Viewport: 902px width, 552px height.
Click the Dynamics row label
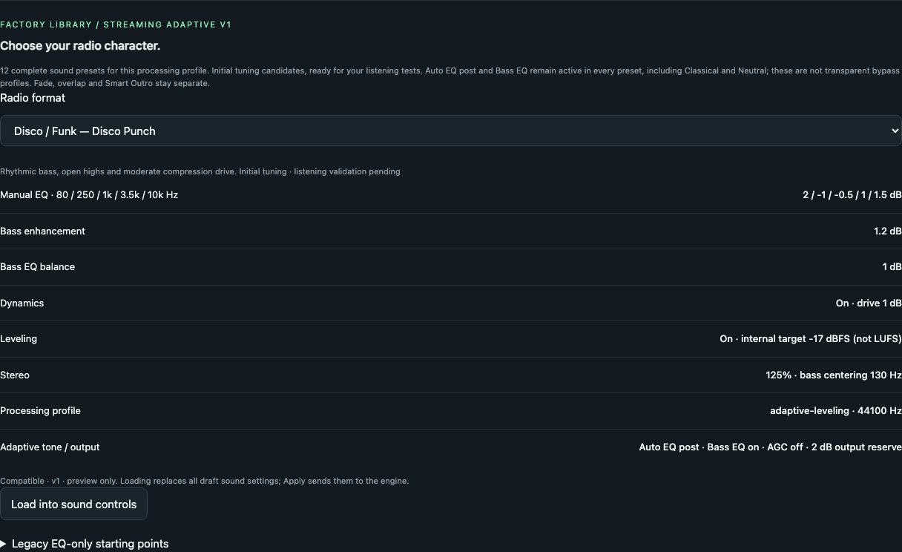22,303
